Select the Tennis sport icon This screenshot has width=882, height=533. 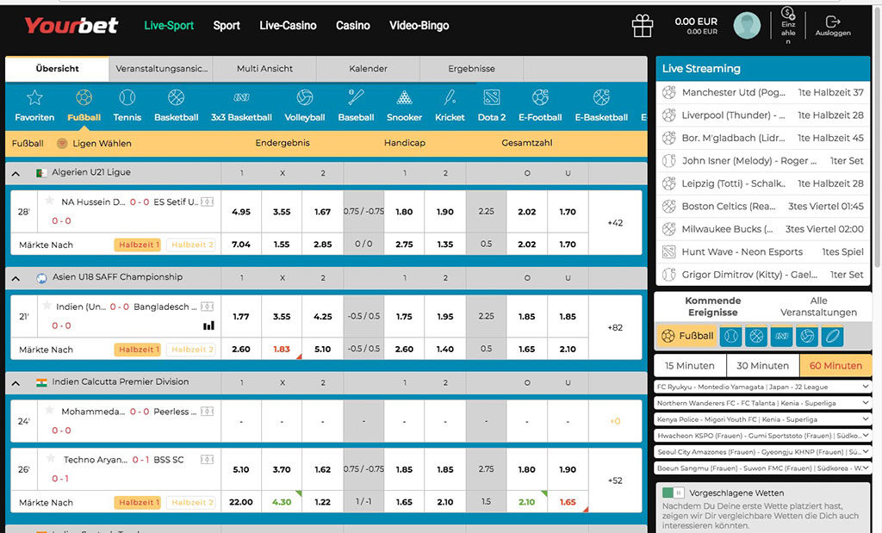127,98
